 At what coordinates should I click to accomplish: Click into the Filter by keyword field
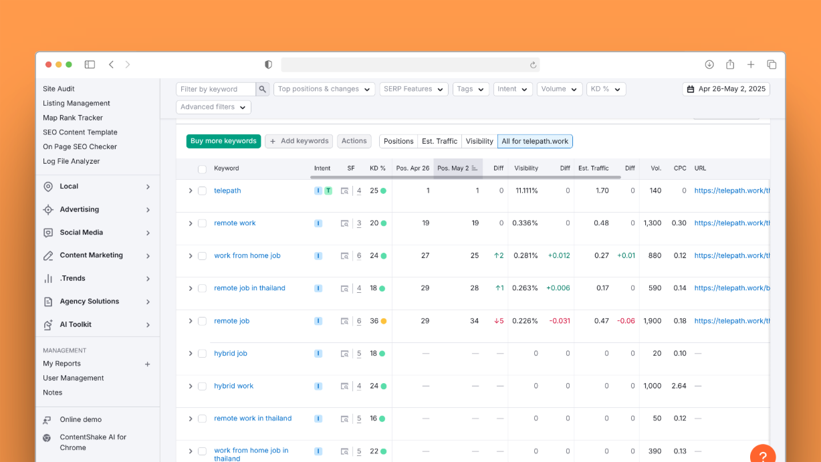tap(215, 89)
